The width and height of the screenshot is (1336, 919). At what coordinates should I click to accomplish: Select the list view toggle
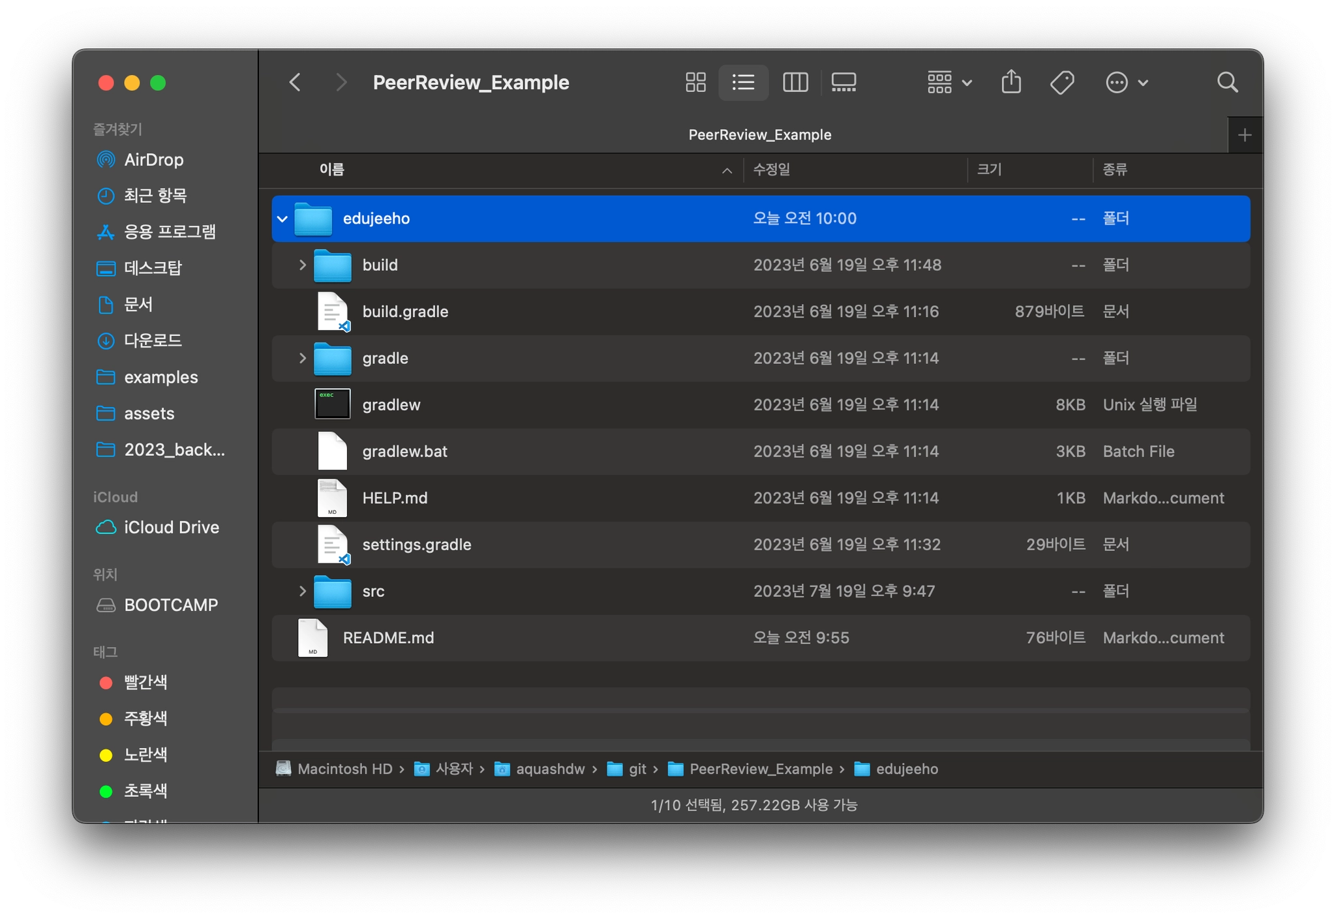tap(743, 82)
